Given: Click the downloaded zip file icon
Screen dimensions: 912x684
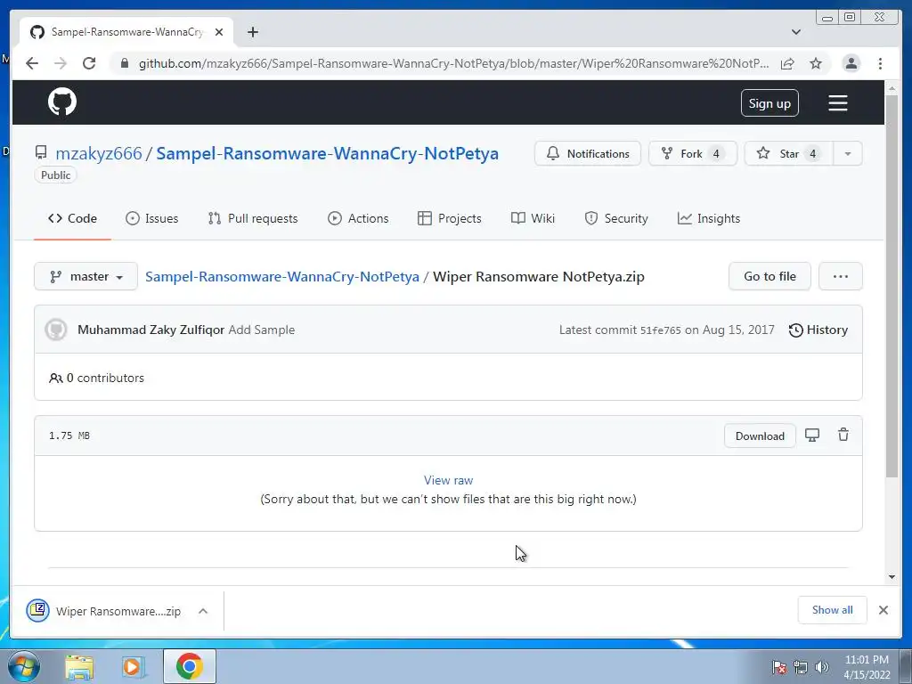Looking at the screenshot, I should 37,611.
